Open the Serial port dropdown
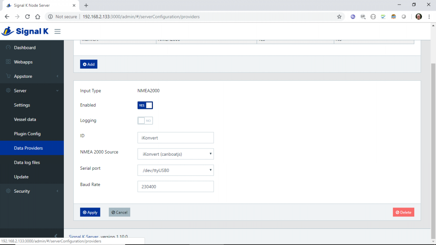The width and height of the screenshot is (436, 245). (x=175, y=171)
